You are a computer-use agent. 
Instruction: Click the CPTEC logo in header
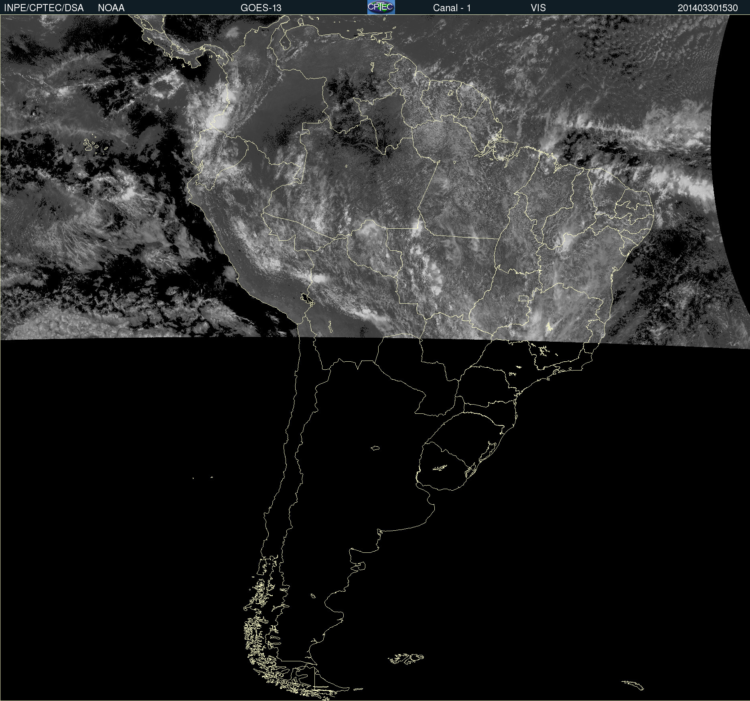(x=381, y=7)
